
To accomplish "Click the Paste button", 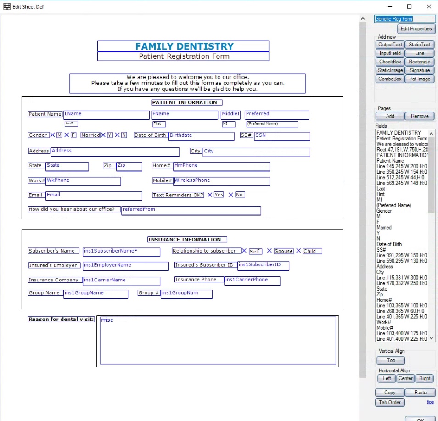I will click(420, 393).
